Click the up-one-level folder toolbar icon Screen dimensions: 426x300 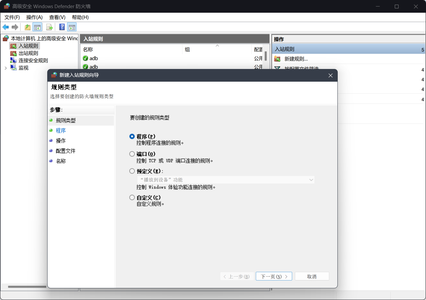click(28, 27)
